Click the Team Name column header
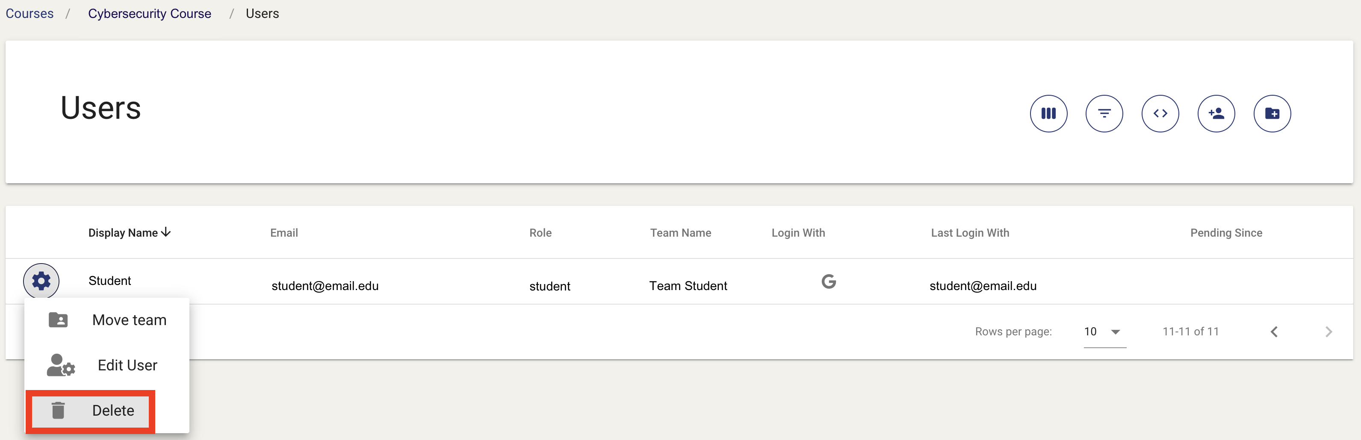Image resolution: width=1361 pixels, height=440 pixels. point(681,233)
